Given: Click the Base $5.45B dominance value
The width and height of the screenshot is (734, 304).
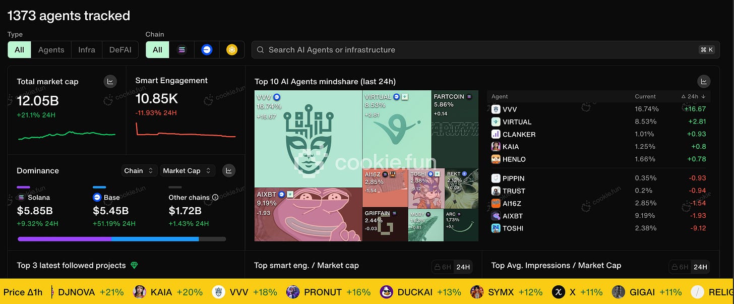Looking at the screenshot, I should point(110,210).
